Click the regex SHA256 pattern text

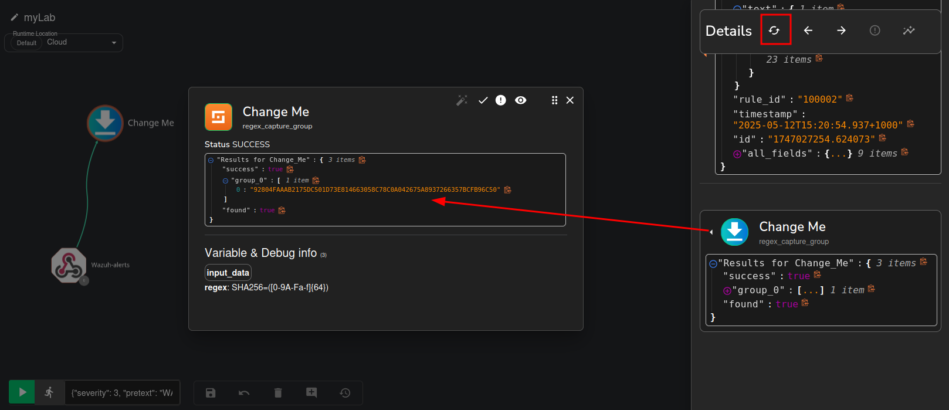click(x=280, y=287)
